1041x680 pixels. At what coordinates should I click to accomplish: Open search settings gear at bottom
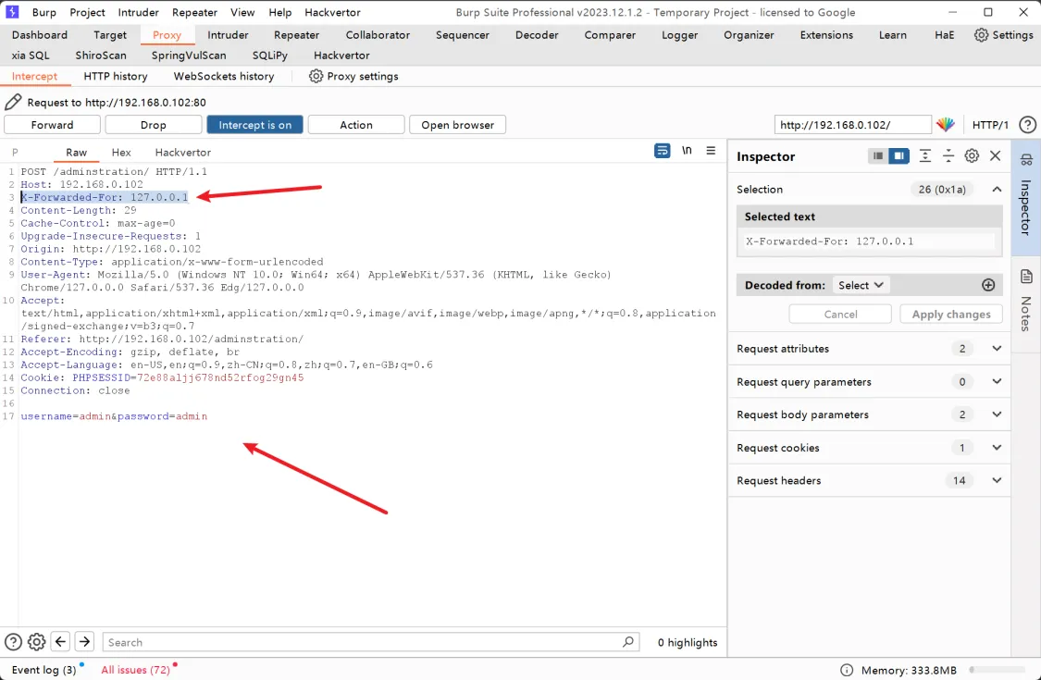[37, 642]
